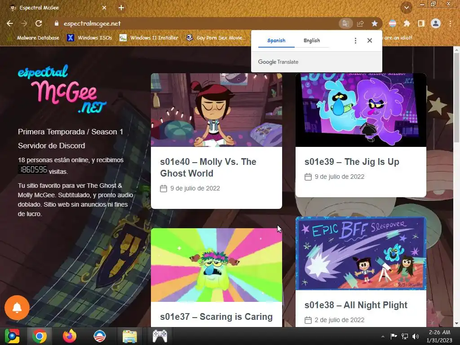Click Chrome icon in the taskbar
The image size is (460, 345).
(40, 336)
